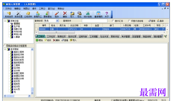Switch to the 工资调整 tab
171x101 pixels.
(94, 37)
